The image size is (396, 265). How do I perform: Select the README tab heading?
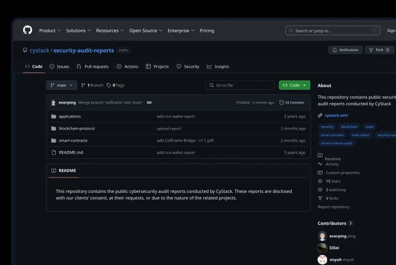(x=64, y=171)
